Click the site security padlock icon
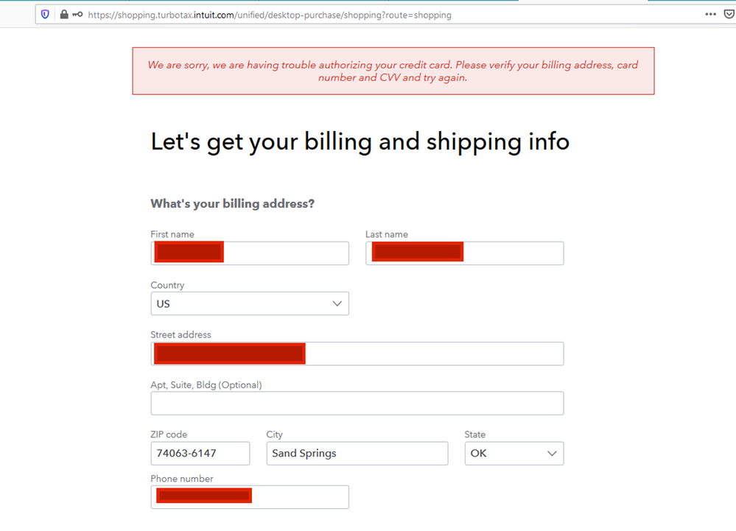This screenshot has height=531, width=736. [64, 15]
